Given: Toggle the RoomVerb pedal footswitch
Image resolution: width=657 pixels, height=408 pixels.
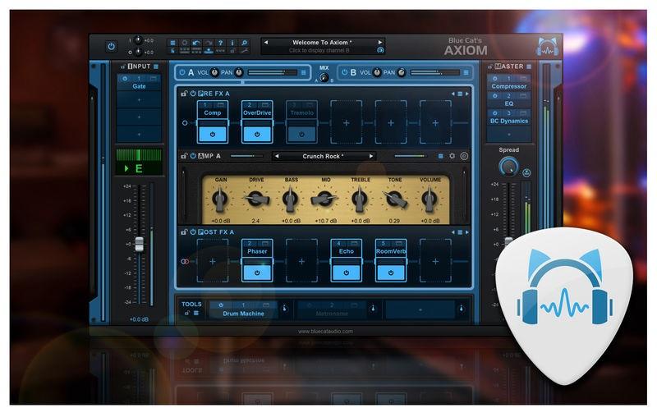Looking at the screenshot, I should [x=391, y=273].
